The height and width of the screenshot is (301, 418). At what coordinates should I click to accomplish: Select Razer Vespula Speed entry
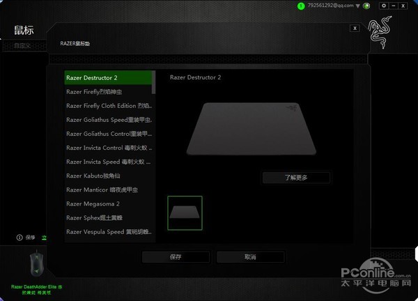tap(108, 232)
